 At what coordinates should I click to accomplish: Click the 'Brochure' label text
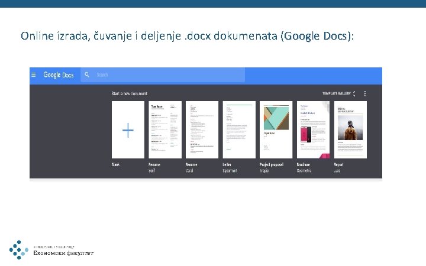click(x=303, y=164)
